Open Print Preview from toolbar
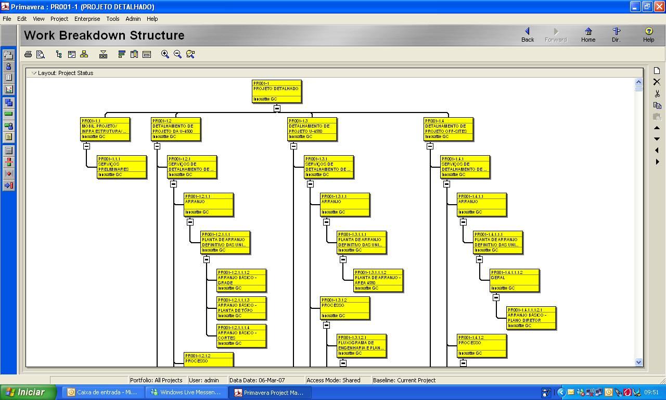 pyautogui.click(x=41, y=54)
